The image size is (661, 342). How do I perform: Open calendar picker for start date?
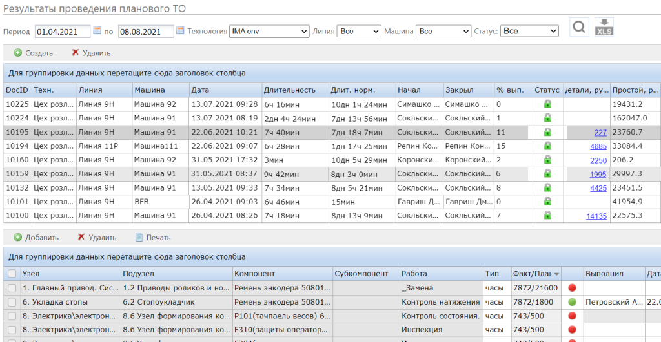tap(97, 31)
